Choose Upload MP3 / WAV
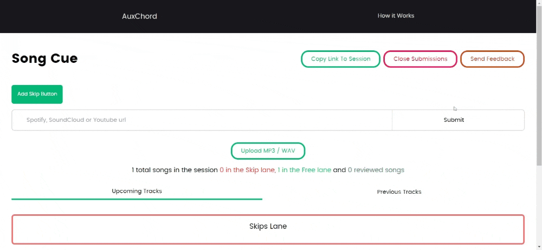542x250 pixels. 268,151
